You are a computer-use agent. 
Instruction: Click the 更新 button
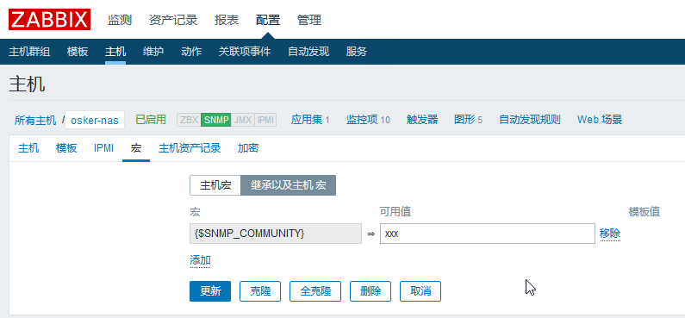pos(210,291)
